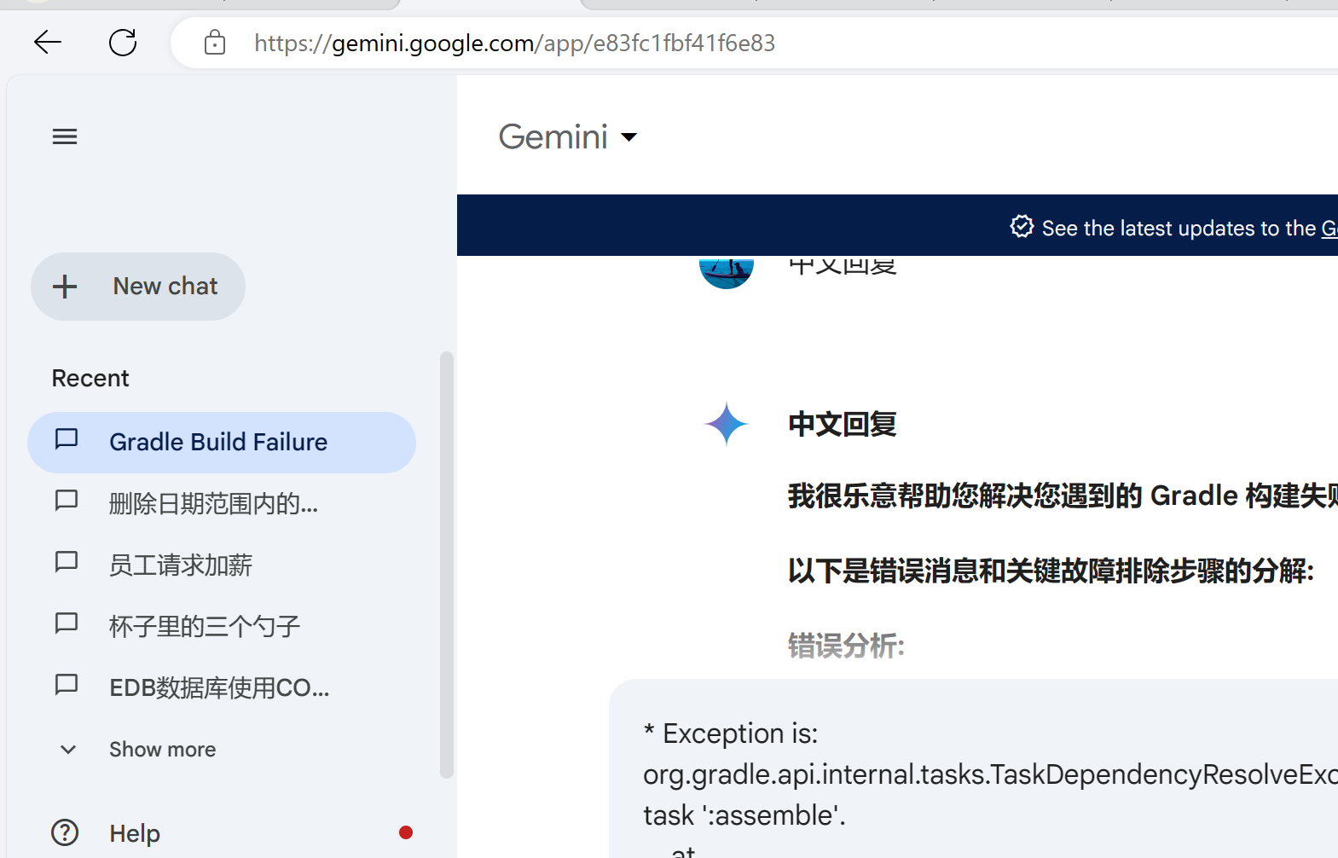This screenshot has height=858, width=1338.
Task: Click the TaskDependencyResolveException code line
Action: click(x=990, y=774)
